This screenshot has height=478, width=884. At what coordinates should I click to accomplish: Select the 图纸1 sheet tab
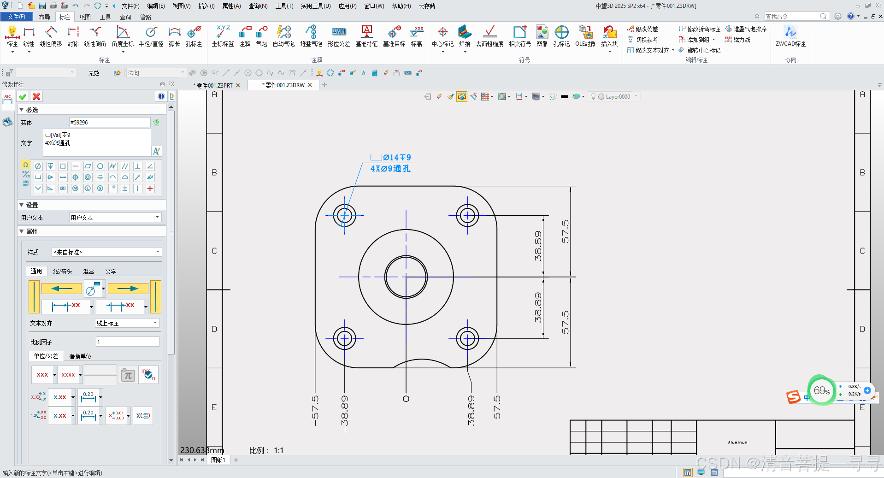218,460
